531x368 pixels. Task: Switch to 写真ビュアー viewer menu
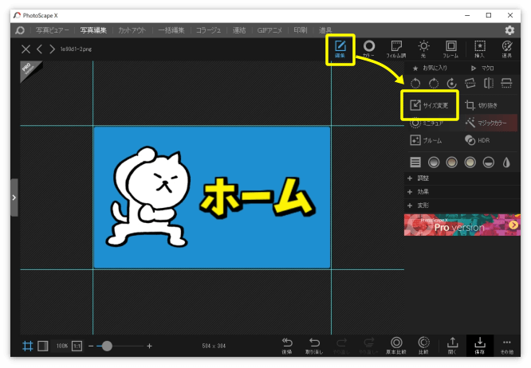coord(52,30)
